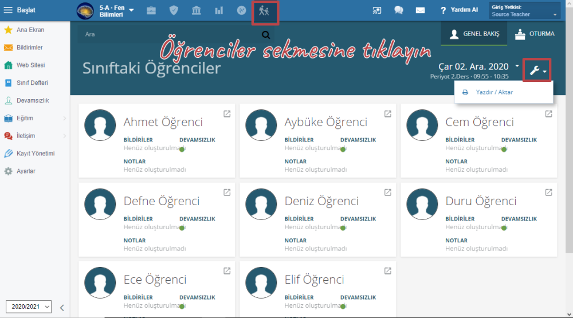573x318 pixels.
Task: Click Ahmet Öğrenci green attendance dot
Action: tap(182, 149)
